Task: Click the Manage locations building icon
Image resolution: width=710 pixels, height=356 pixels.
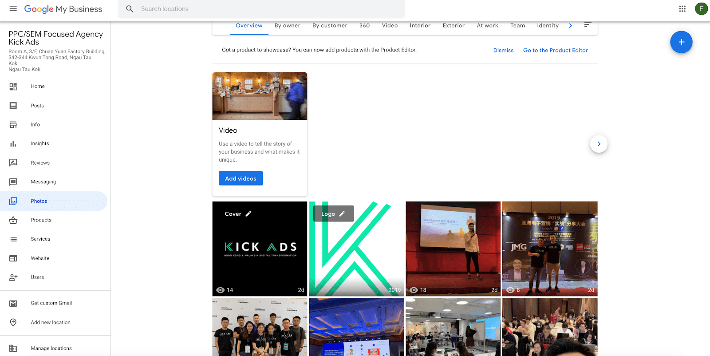Action: (13, 348)
